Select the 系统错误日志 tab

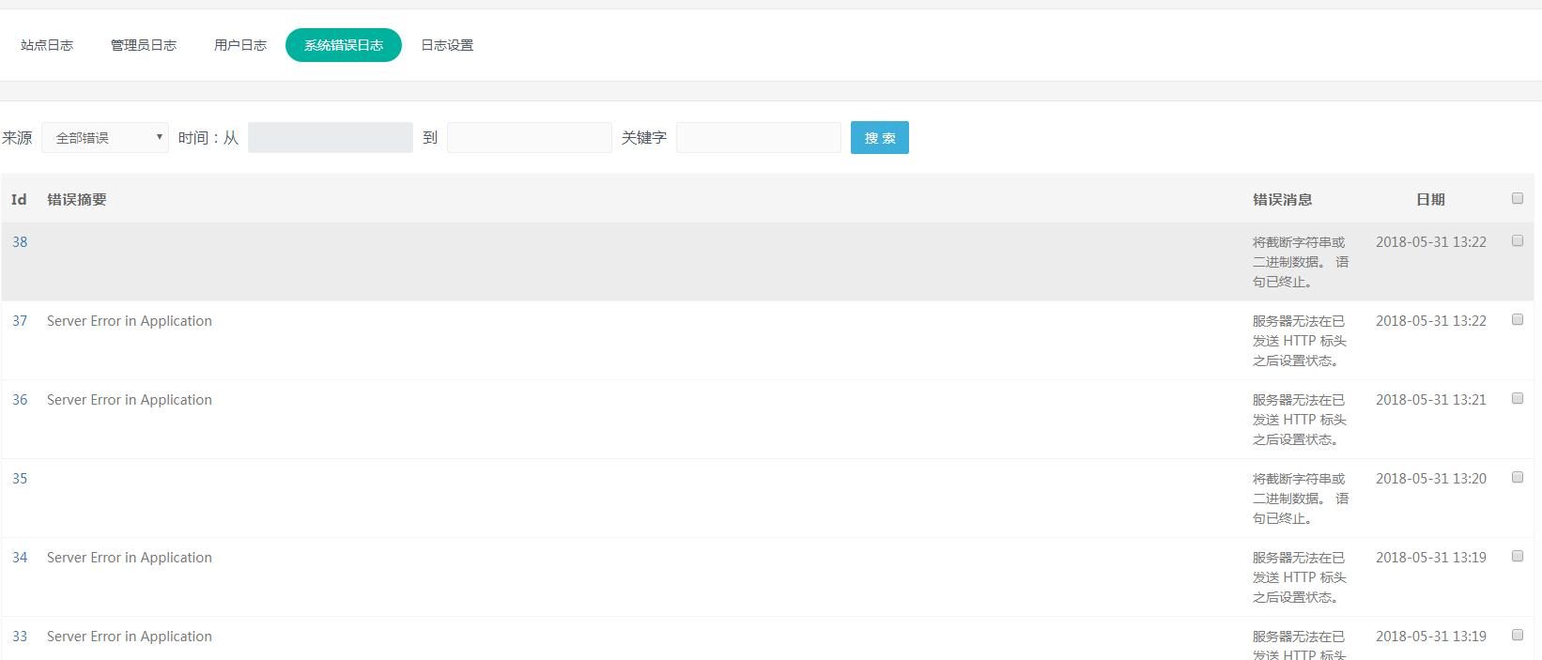pyautogui.click(x=344, y=45)
